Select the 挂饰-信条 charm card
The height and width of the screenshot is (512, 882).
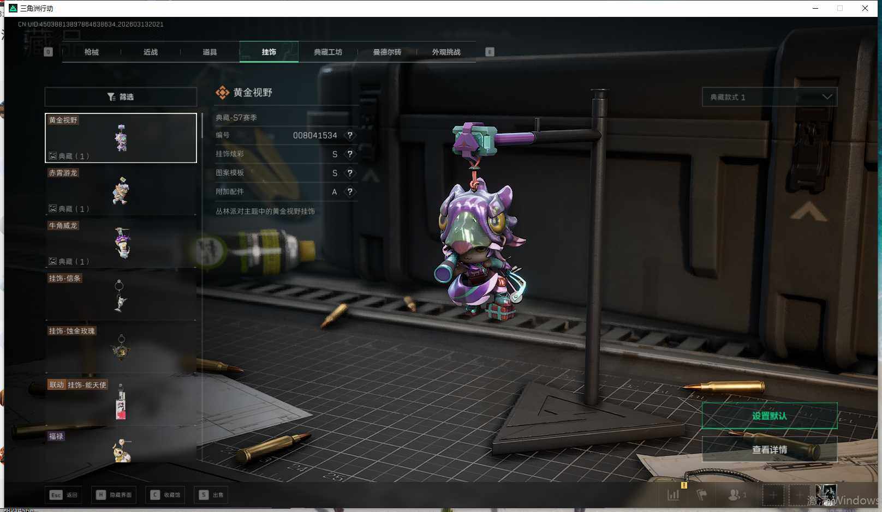pyautogui.click(x=121, y=296)
